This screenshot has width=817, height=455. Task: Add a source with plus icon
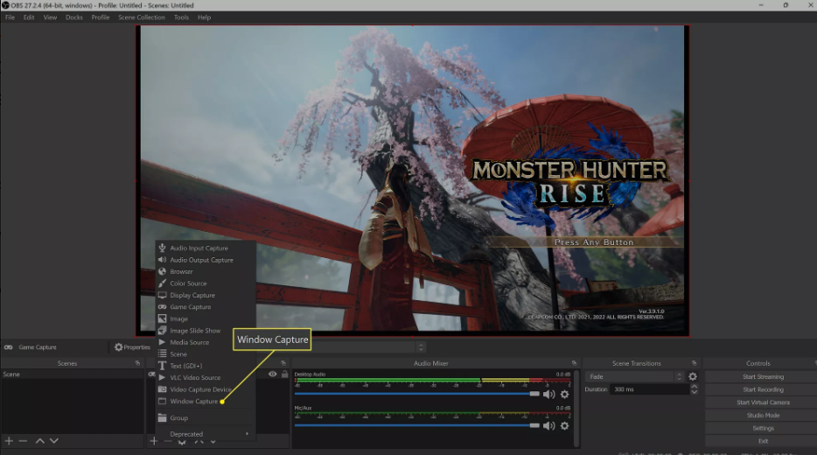[153, 442]
